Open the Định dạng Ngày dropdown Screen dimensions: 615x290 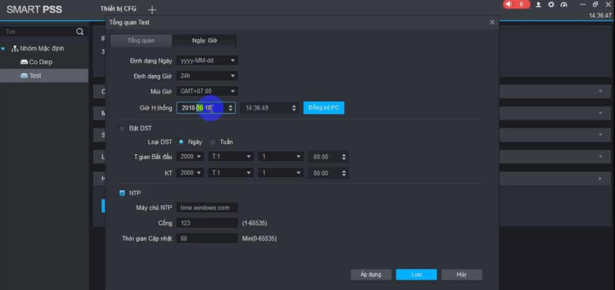click(207, 61)
